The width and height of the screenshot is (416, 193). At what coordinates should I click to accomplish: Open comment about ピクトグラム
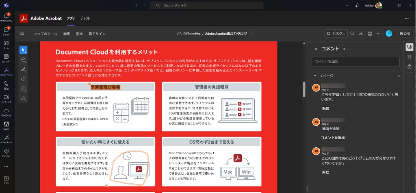pyautogui.click(x=358, y=161)
